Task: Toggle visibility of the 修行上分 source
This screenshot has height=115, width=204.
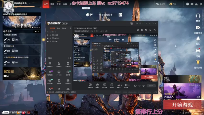Action: click(48, 38)
